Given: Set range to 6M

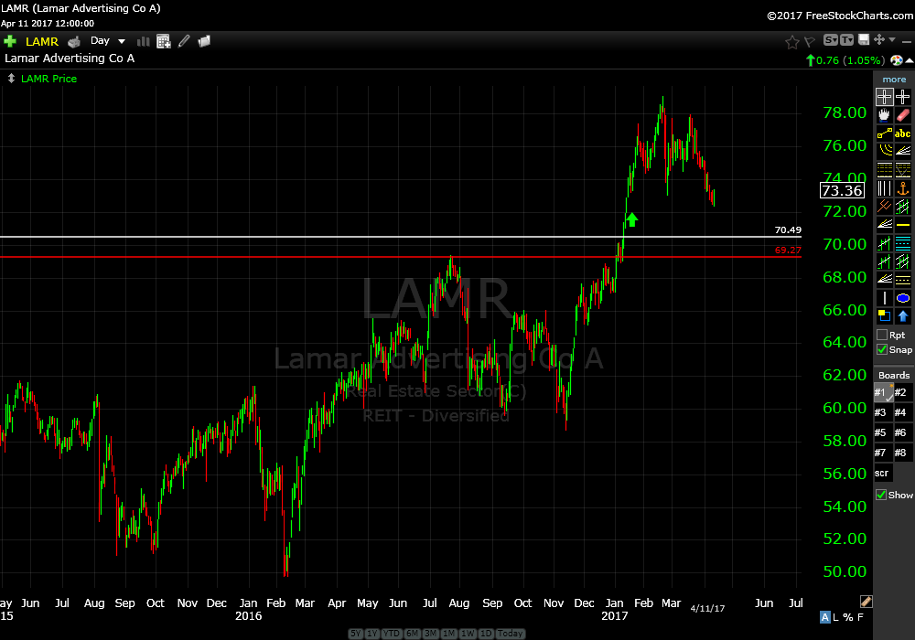Looking at the screenshot, I should coord(412,634).
